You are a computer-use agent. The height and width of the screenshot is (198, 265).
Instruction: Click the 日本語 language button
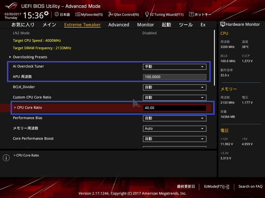point(62,14)
